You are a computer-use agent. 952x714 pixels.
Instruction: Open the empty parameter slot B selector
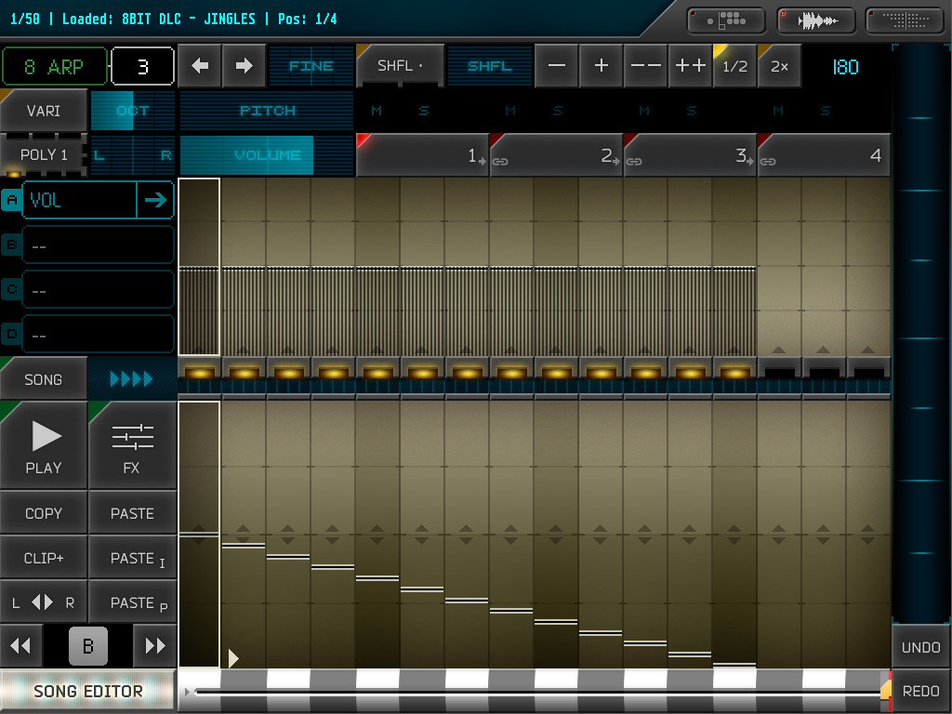pos(98,245)
